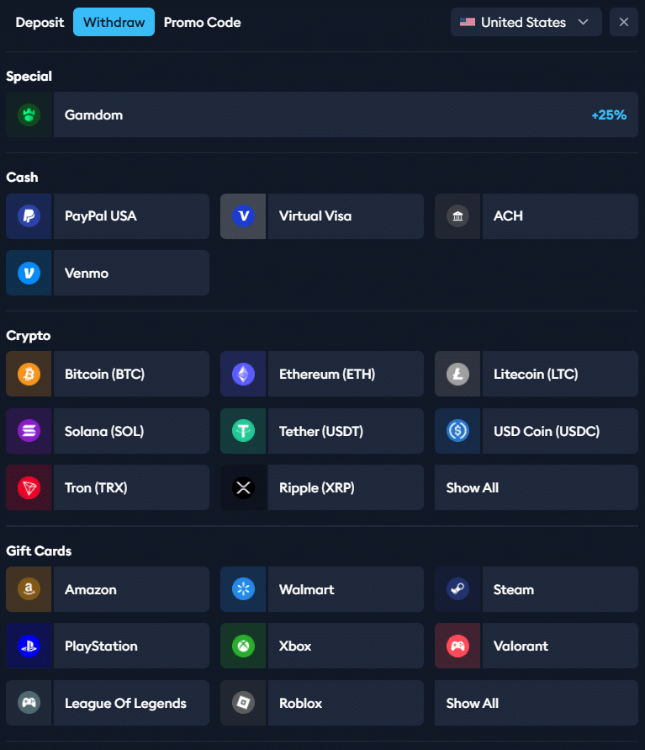Click the Tron red triangle icon
Image resolution: width=645 pixels, height=750 pixels.
(x=29, y=488)
